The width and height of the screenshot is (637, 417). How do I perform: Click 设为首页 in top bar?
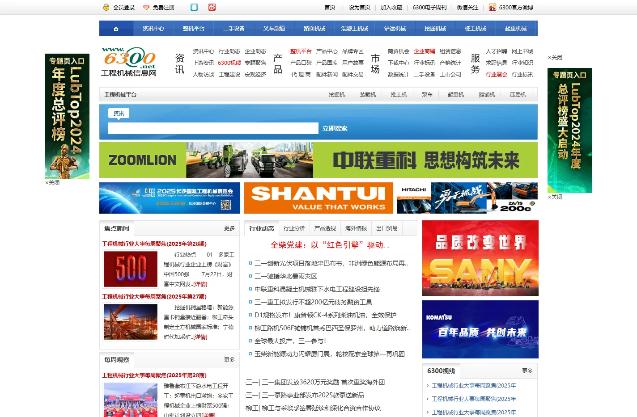360,8
